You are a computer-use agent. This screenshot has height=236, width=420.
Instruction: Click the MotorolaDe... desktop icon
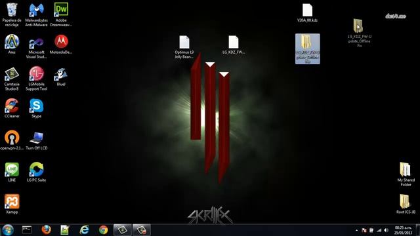61,44
